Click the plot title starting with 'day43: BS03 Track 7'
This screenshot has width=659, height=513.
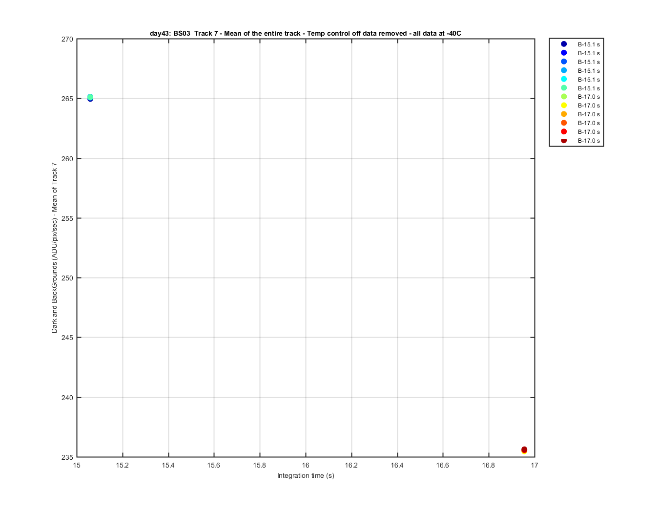pyautogui.click(x=306, y=33)
